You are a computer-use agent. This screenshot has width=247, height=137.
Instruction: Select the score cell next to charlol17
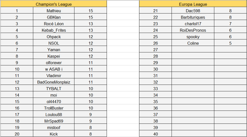(230, 24)
